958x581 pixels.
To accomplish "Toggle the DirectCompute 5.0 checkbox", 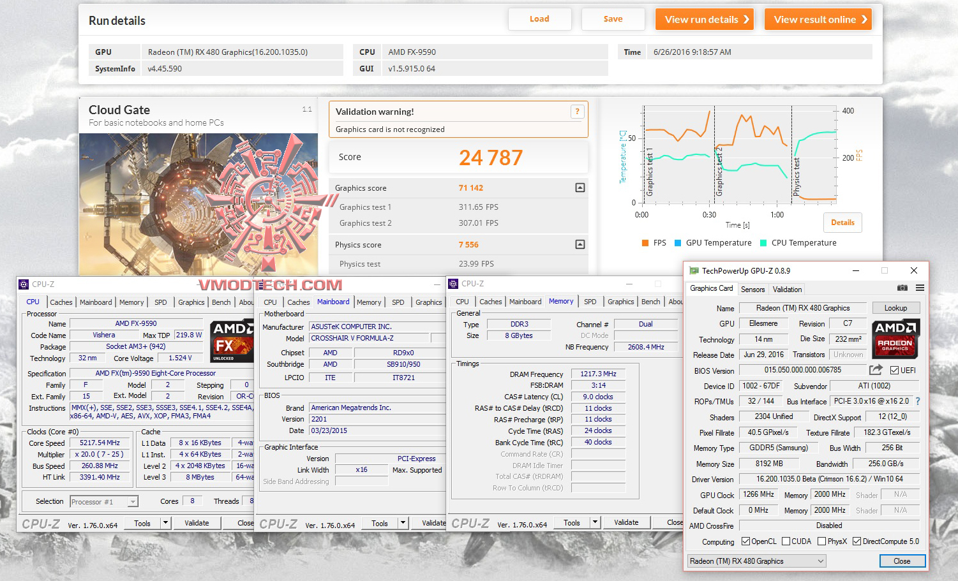I will [x=857, y=541].
